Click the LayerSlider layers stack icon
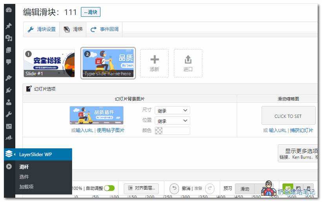Screen dimensions: 322x202 [x=9, y=154]
